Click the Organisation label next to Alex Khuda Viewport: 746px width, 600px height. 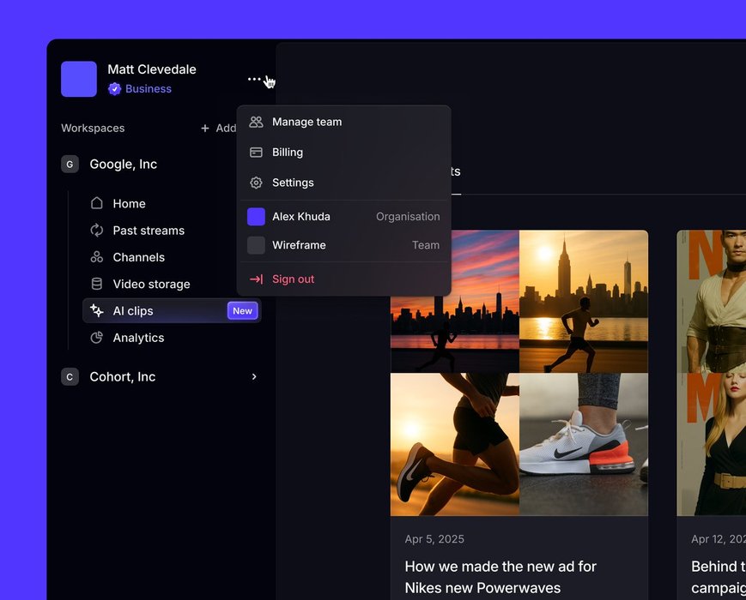tap(408, 217)
